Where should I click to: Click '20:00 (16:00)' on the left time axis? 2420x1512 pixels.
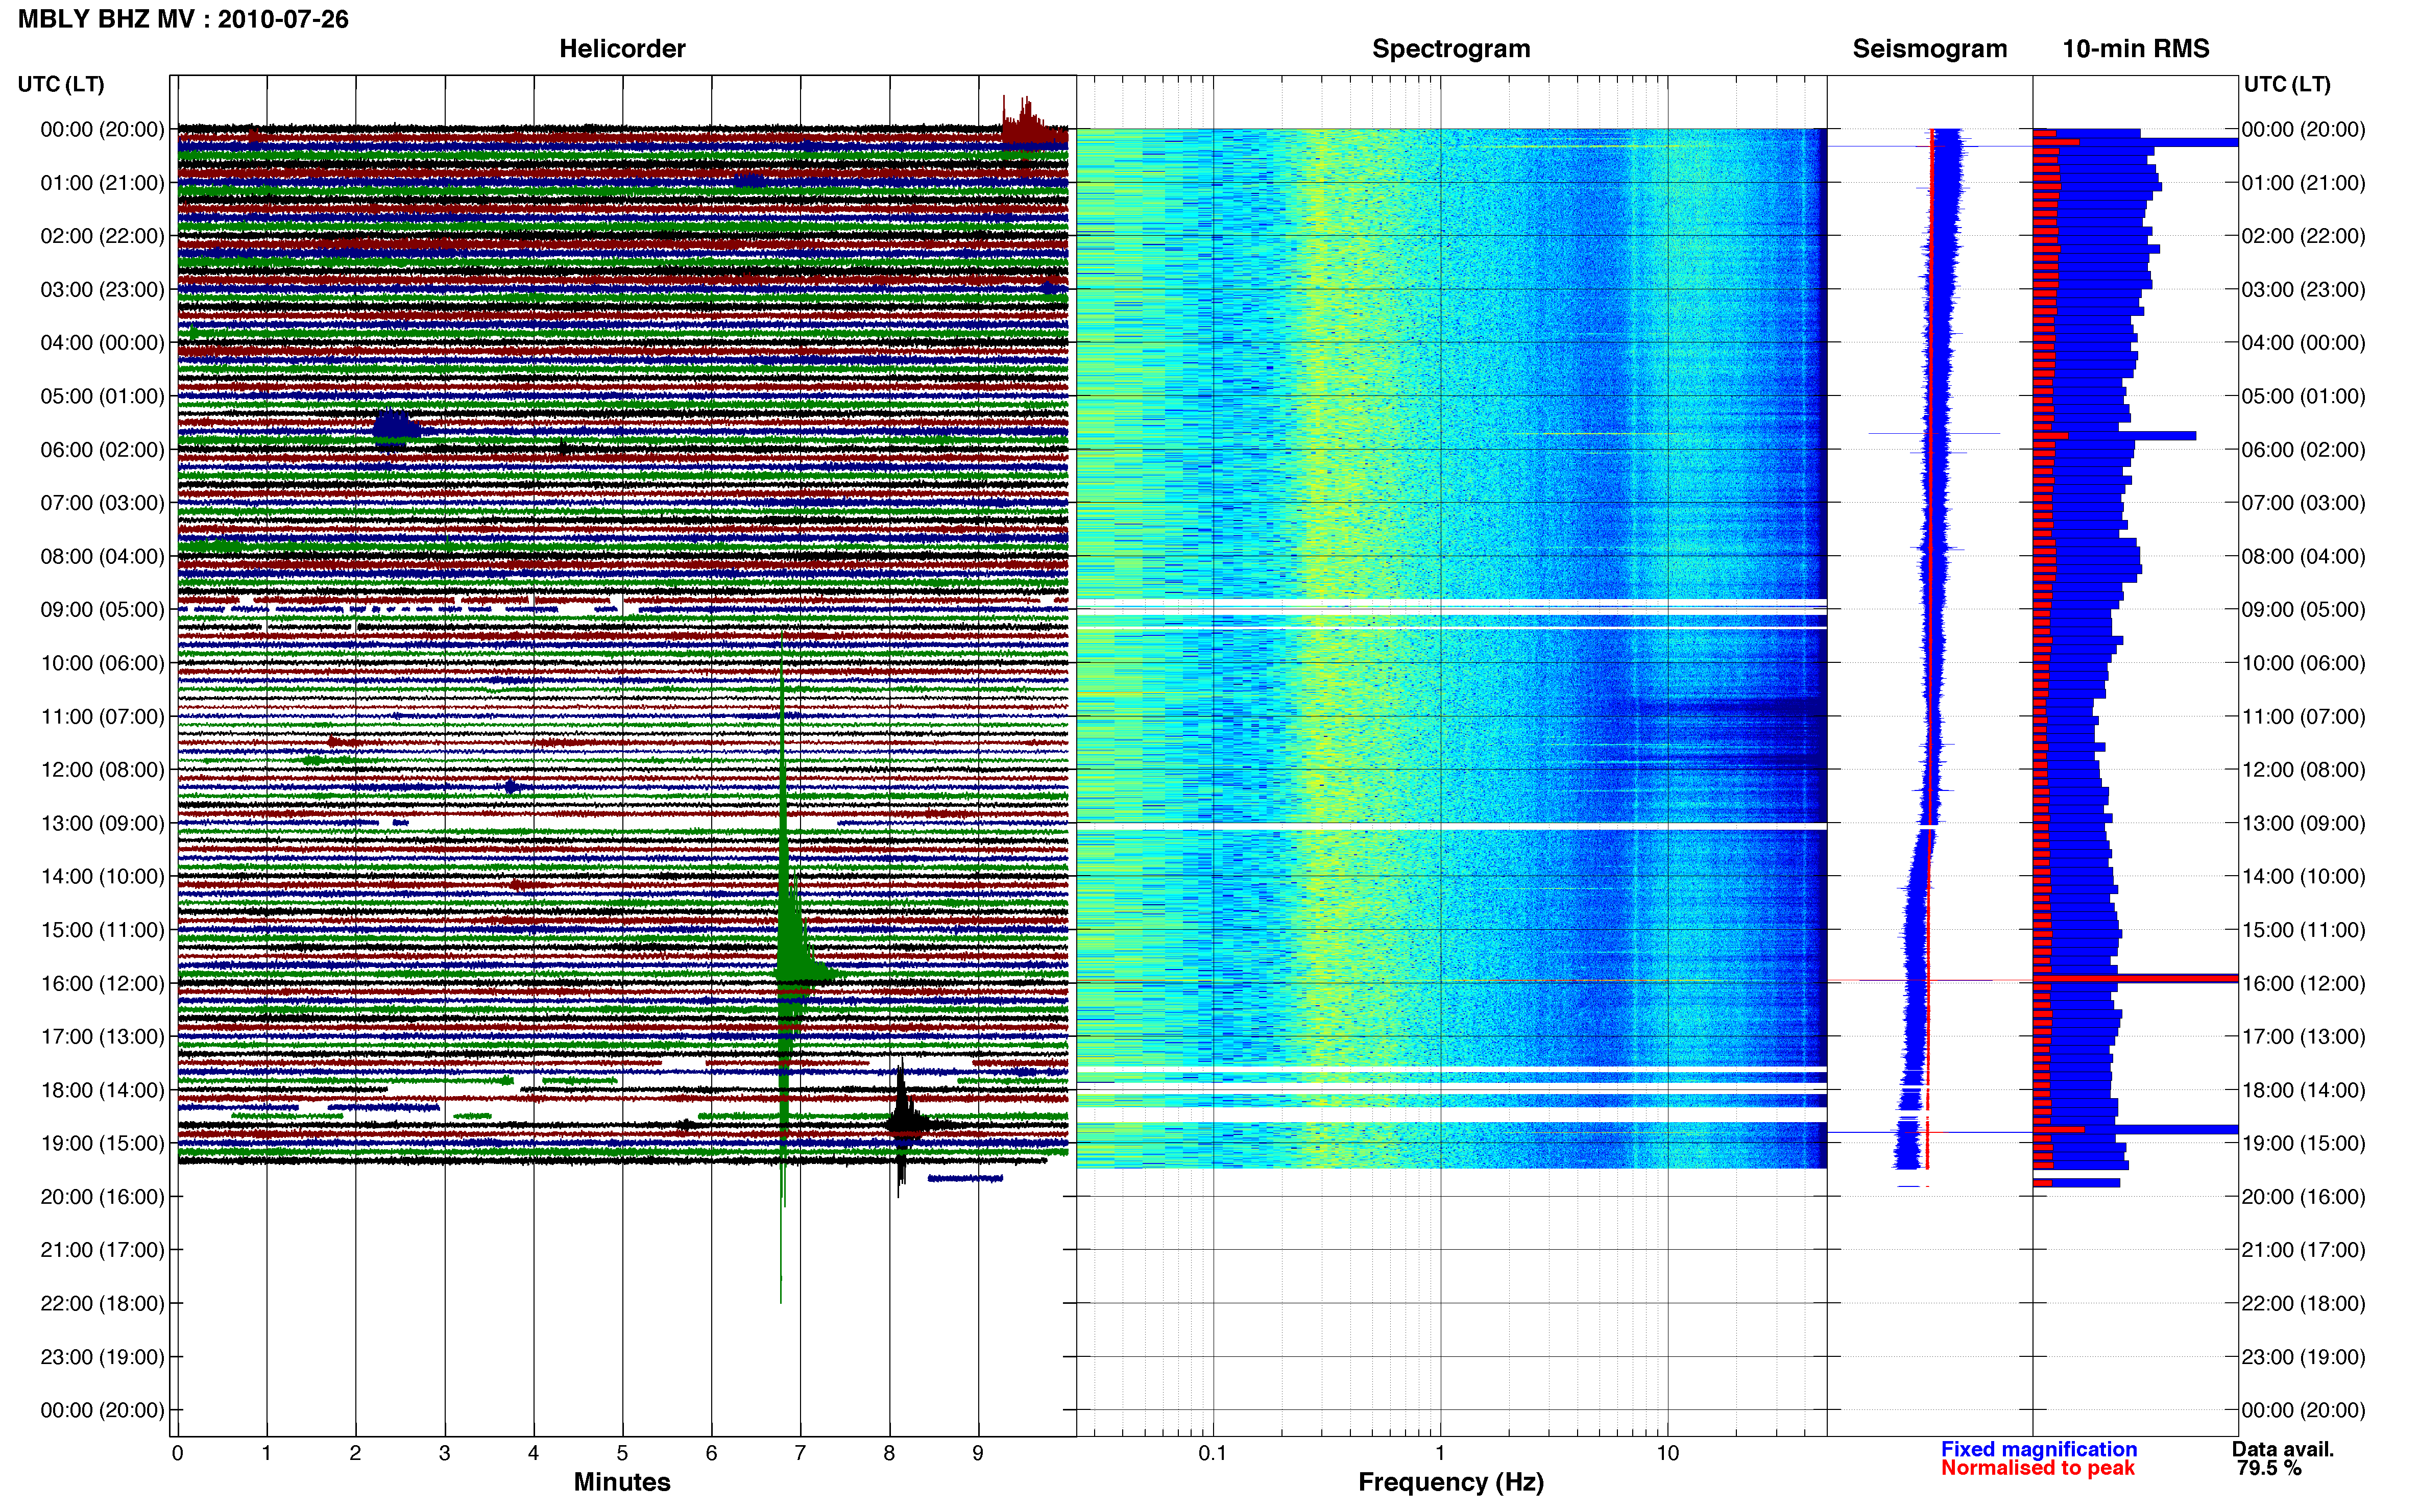pyautogui.click(x=102, y=1197)
